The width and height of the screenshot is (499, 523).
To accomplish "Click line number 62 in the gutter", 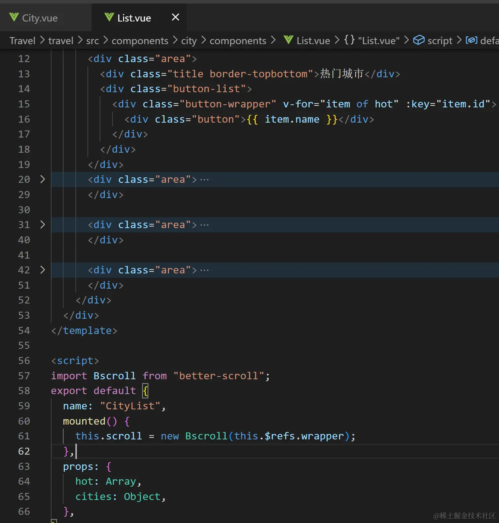I will click(x=24, y=451).
